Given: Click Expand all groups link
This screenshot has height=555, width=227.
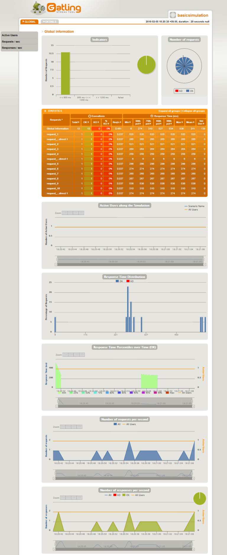Looking at the screenshot, I should click(x=169, y=111).
